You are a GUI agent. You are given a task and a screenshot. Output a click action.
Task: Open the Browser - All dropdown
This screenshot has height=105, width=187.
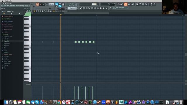coord(10,11)
